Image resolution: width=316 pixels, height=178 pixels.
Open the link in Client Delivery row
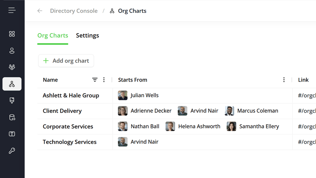[307, 111]
